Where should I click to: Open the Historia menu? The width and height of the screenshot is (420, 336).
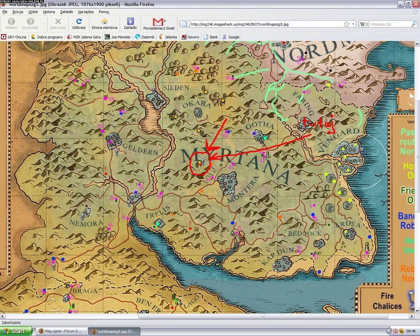tap(49, 12)
